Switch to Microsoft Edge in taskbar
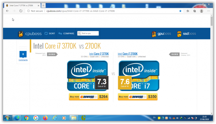 tap(17, 118)
